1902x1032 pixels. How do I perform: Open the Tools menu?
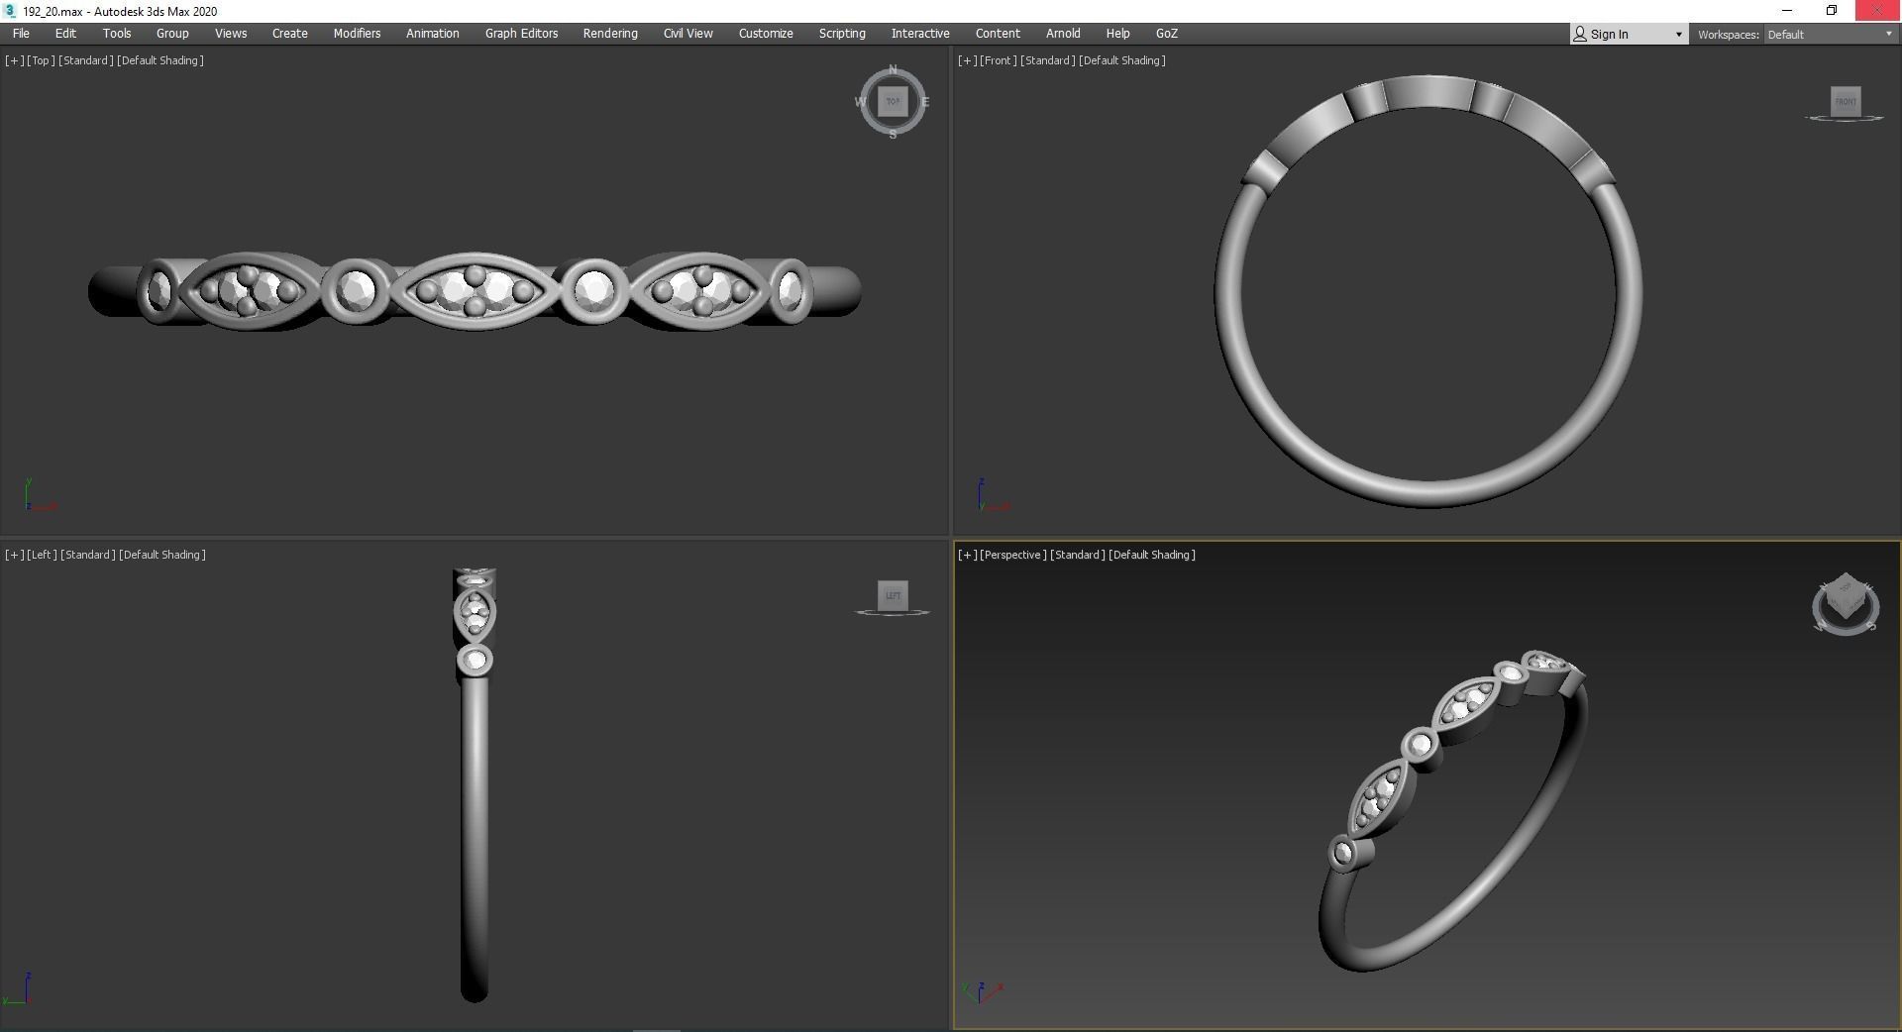point(117,34)
